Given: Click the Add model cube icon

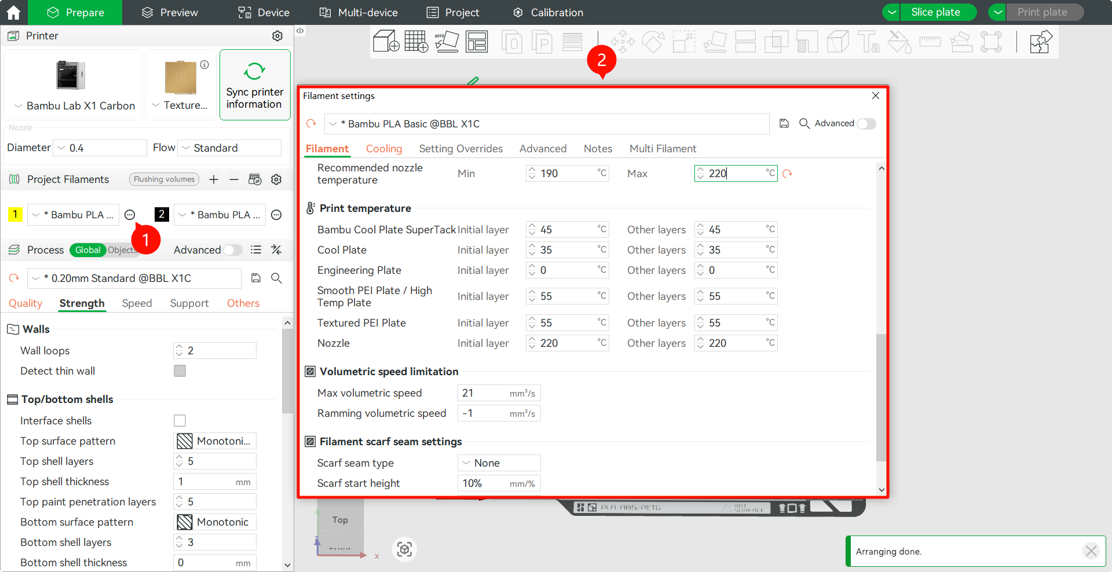Looking at the screenshot, I should (386, 42).
